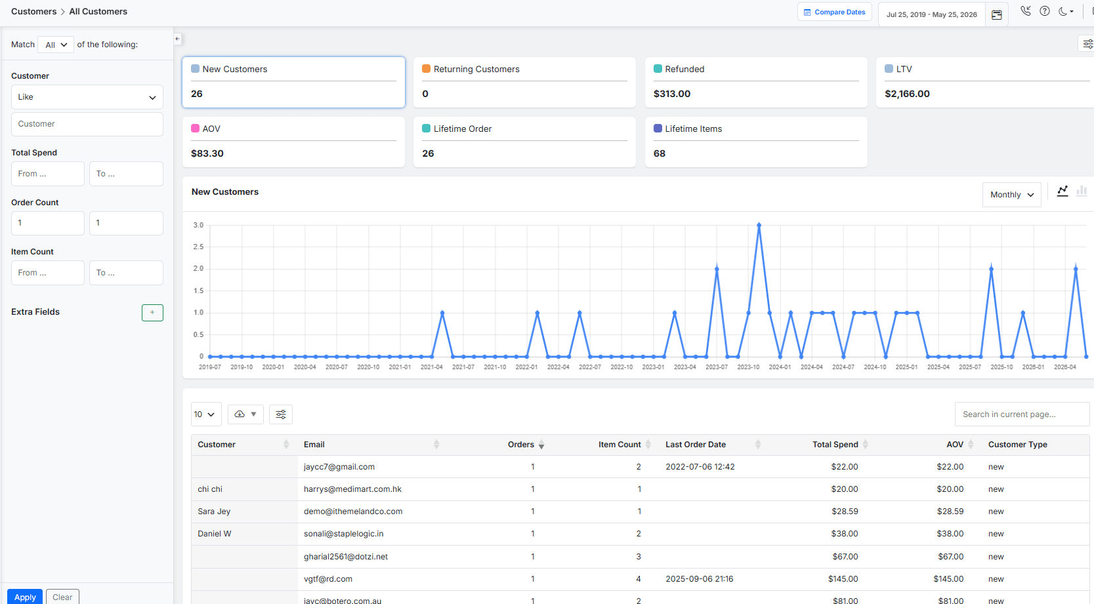Click Search in current page box

pyautogui.click(x=1022, y=414)
